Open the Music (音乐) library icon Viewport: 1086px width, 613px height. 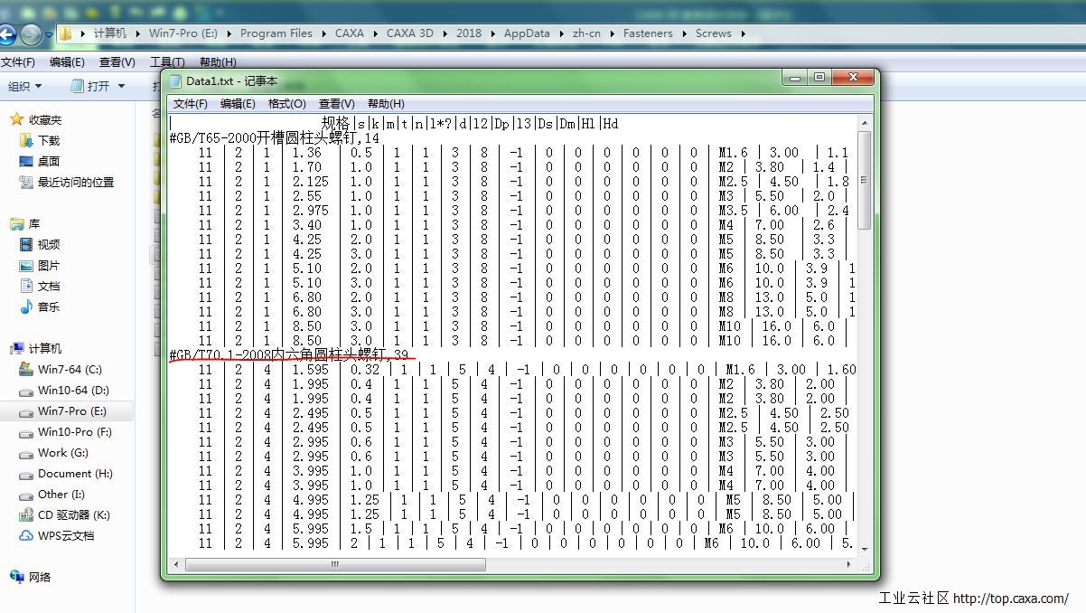point(26,306)
